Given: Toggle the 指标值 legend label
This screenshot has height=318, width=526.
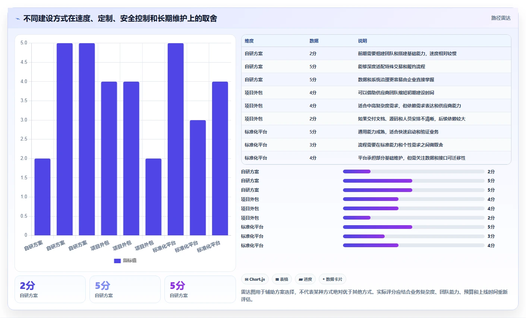Looking at the screenshot, I should pyautogui.click(x=130, y=261).
